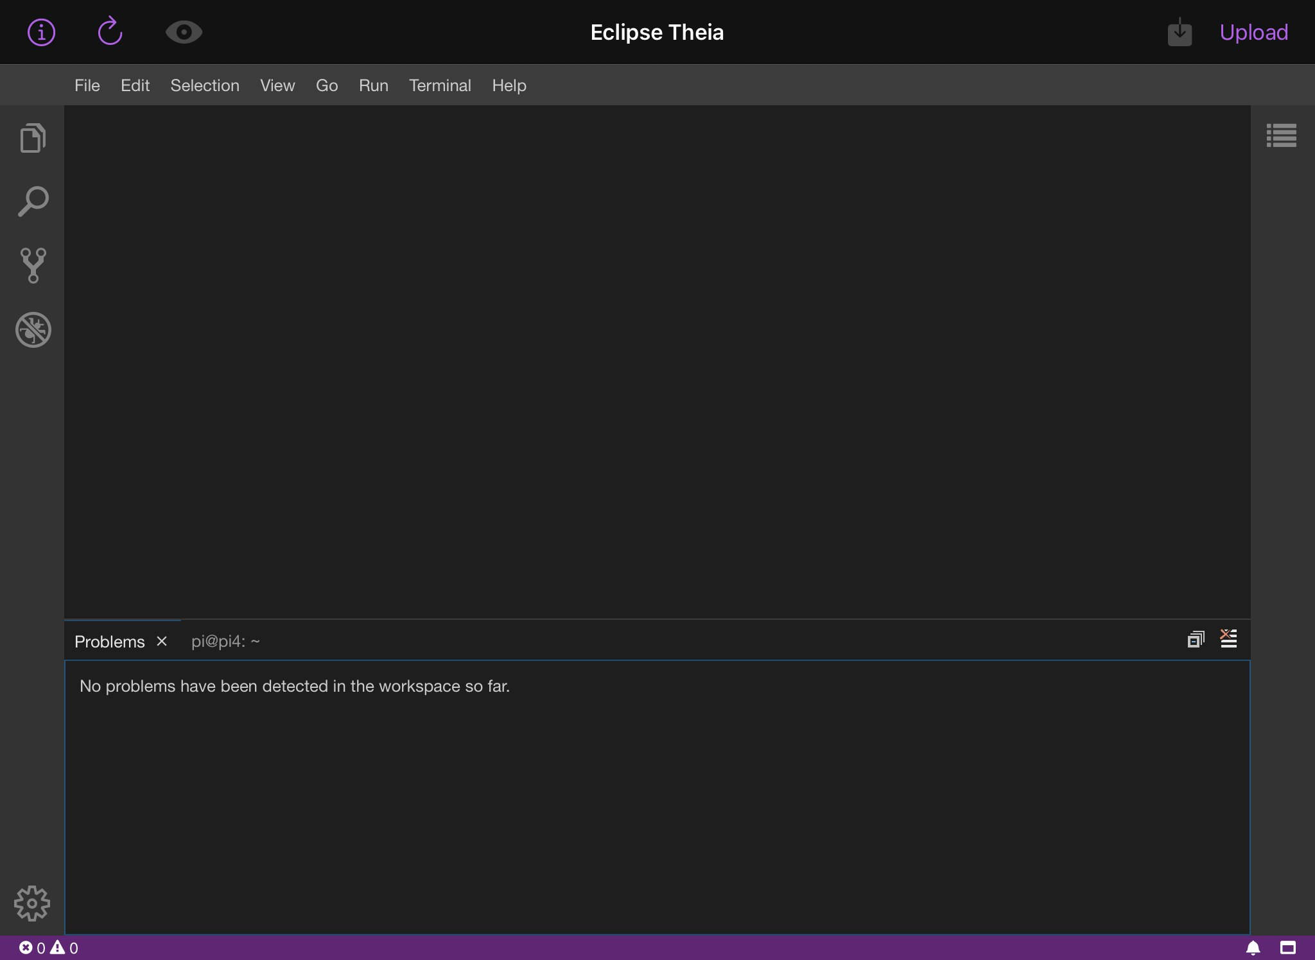Click errors and warnings count in status bar
This screenshot has width=1315, height=960.
(49, 948)
